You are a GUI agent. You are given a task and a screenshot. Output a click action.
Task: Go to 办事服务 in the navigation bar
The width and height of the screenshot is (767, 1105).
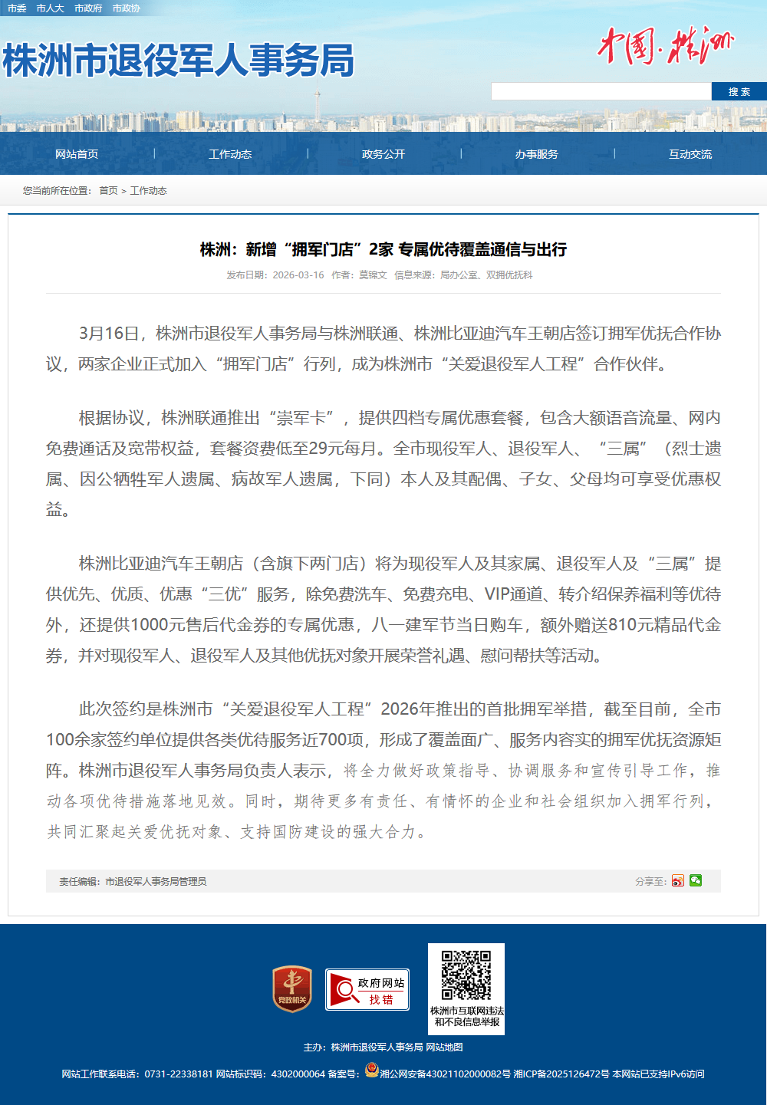[x=537, y=154]
